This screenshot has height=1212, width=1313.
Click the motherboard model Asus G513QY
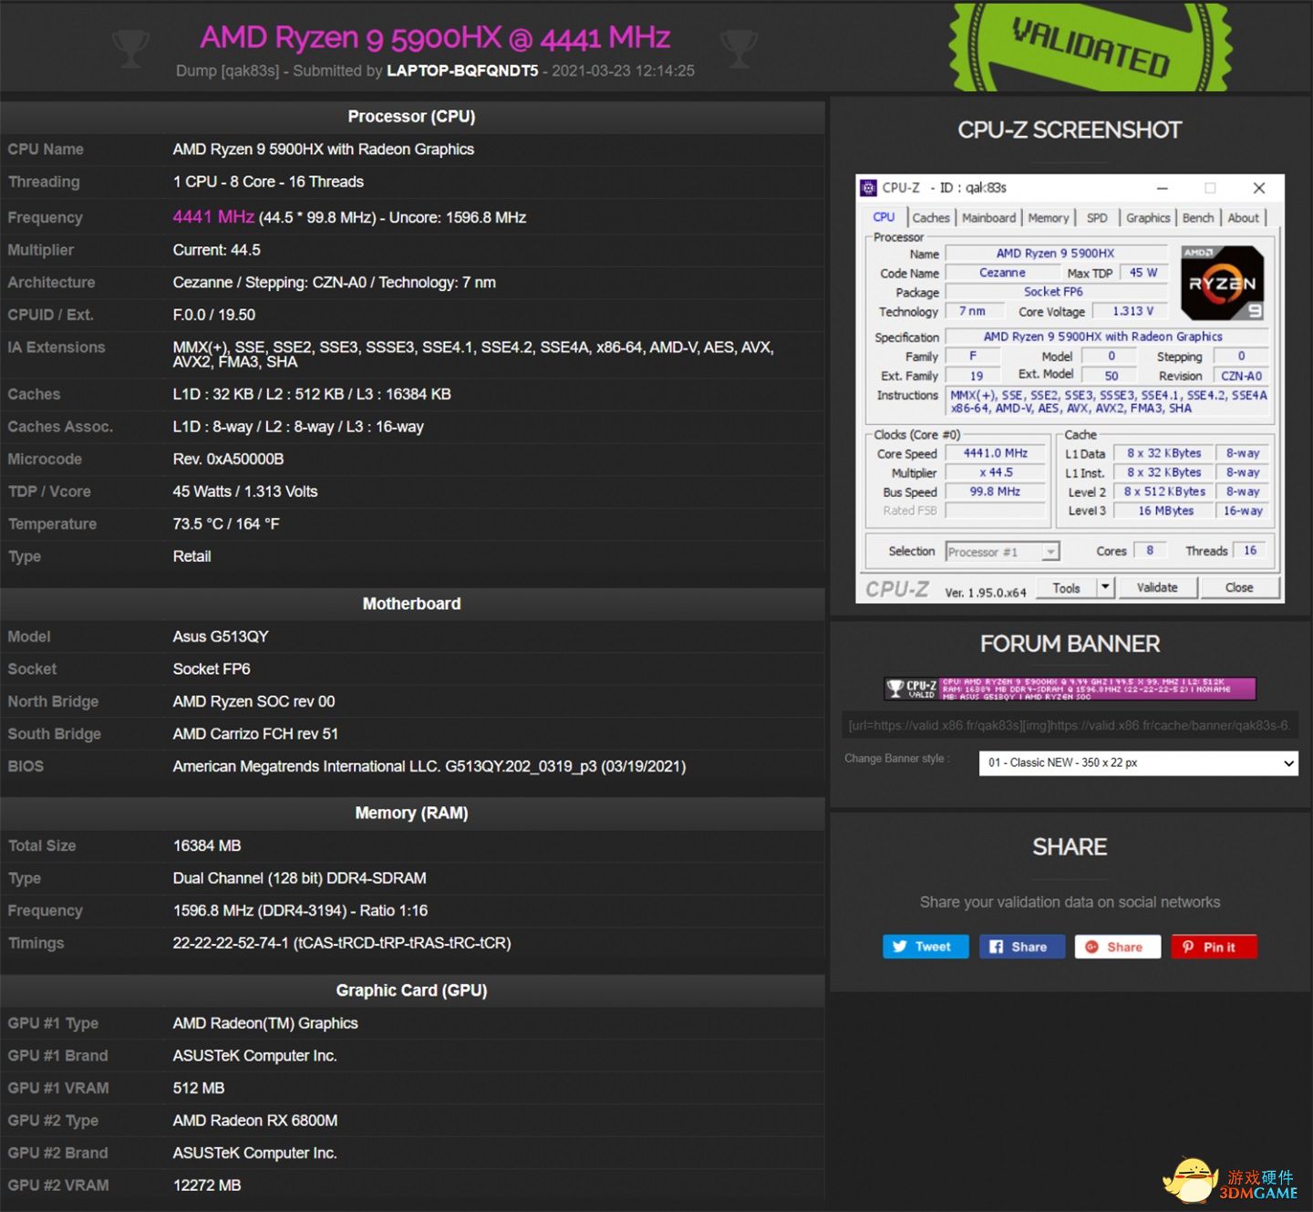pyautogui.click(x=221, y=637)
